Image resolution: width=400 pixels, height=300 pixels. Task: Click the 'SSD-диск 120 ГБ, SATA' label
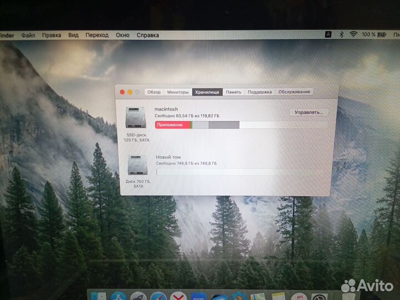point(137,138)
